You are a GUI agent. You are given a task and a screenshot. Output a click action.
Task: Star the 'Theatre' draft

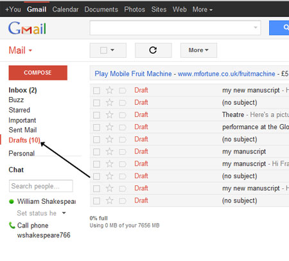[109, 114]
